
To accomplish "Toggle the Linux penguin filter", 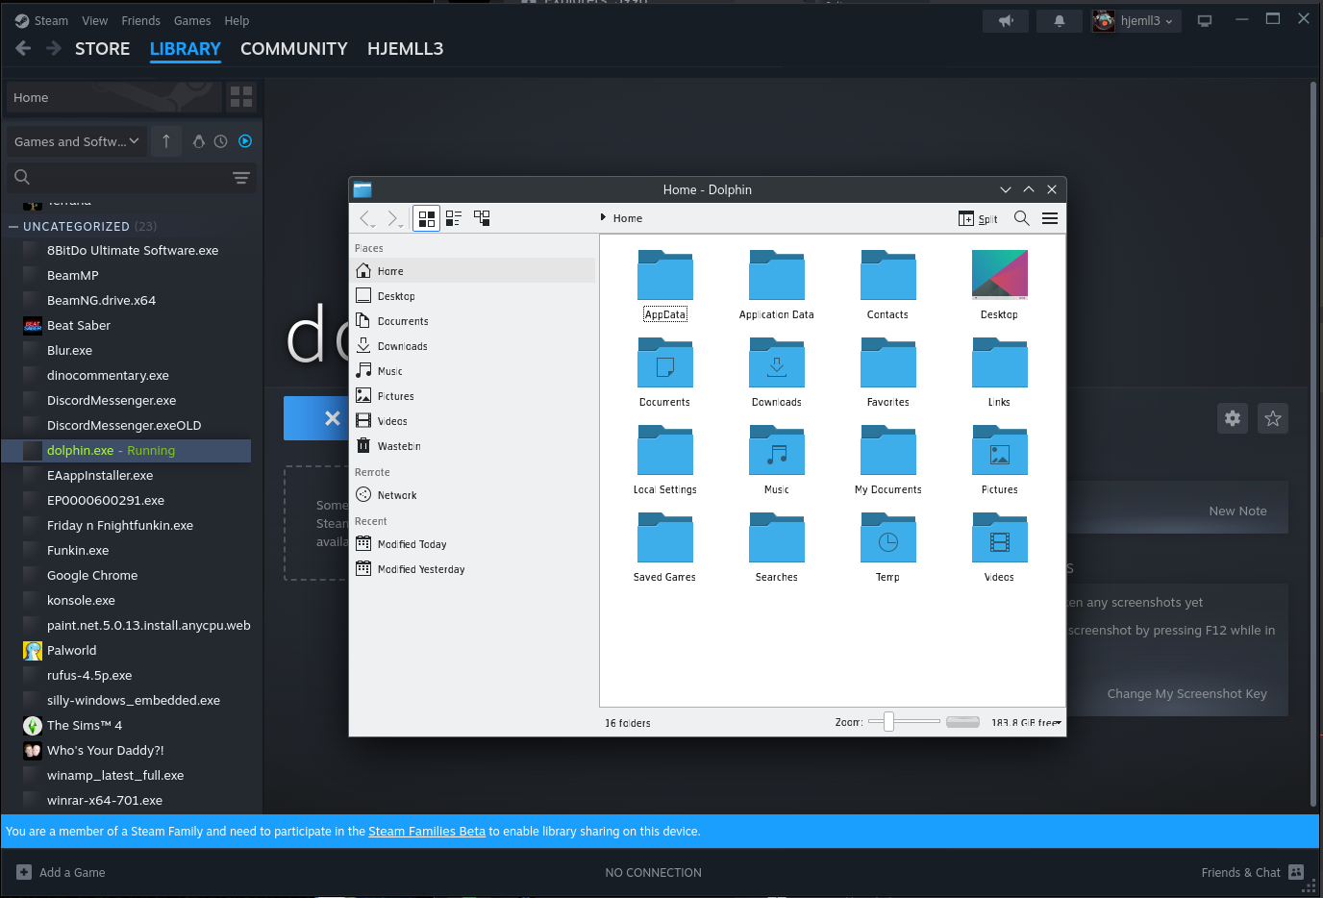I will (199, 141).
